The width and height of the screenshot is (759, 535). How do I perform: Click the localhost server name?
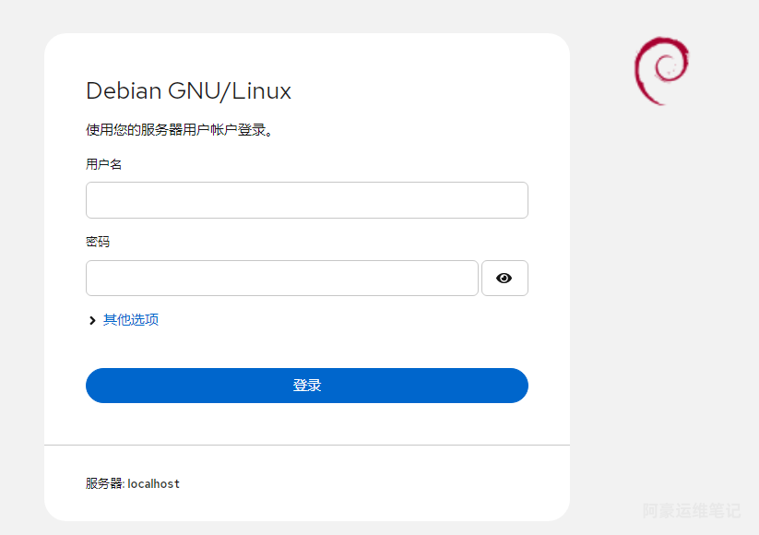pos(154,483)
